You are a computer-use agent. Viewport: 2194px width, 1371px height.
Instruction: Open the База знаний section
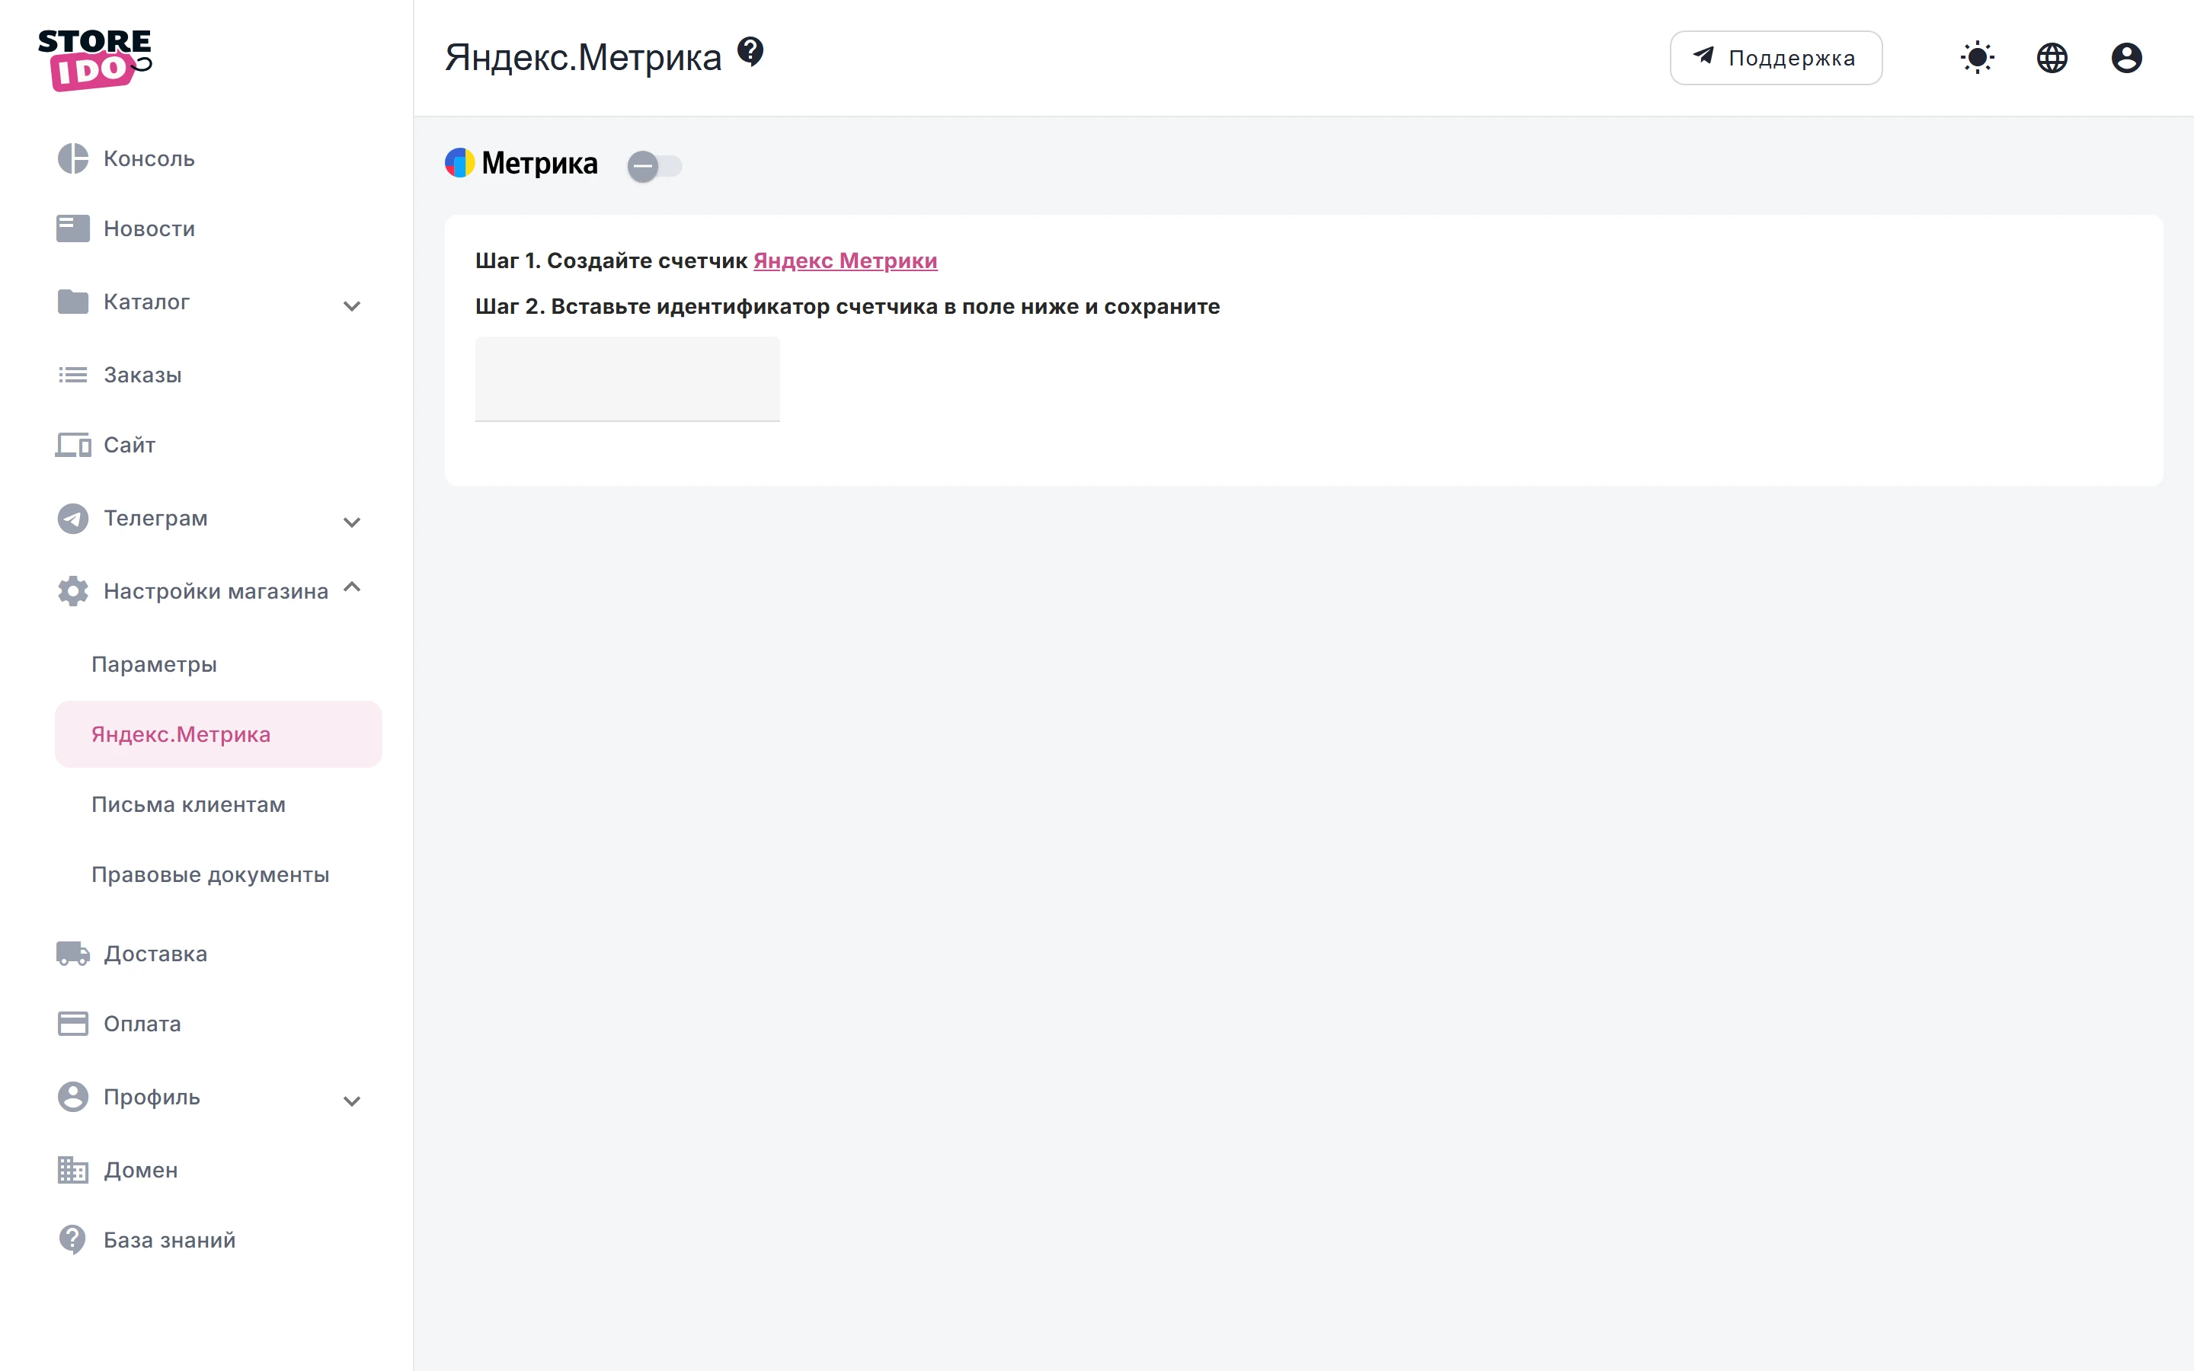[219, 1239]
